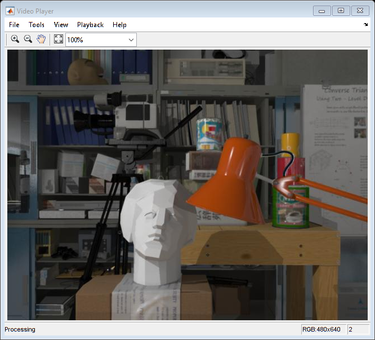
Task: Click the MATLAB logo in title bar
Action: point(10,10)
